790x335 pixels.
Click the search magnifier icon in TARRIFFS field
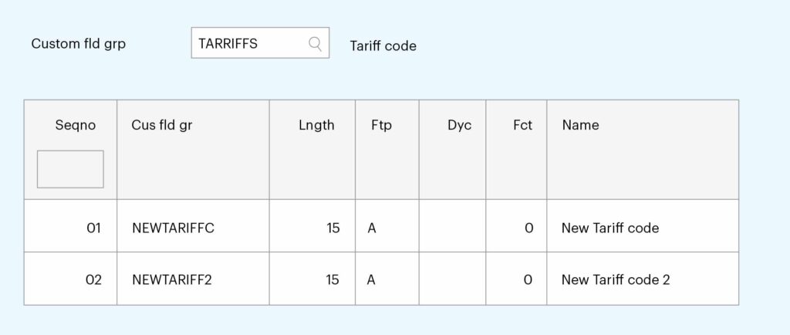315,44
